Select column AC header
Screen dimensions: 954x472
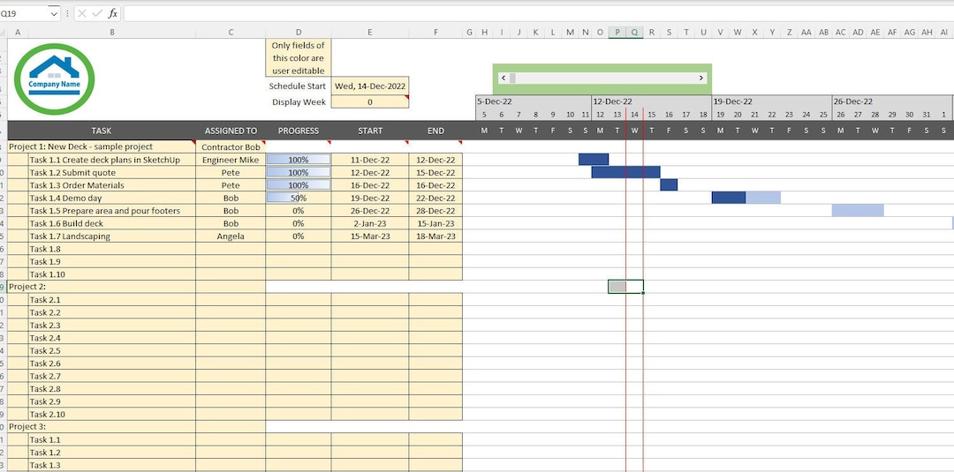(841, 33)
